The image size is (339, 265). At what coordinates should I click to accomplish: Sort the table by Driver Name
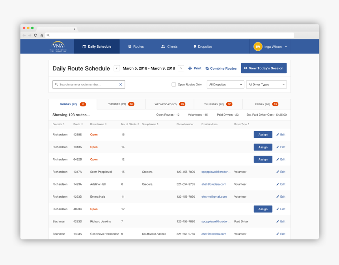pyautogui.click(x=98, y=124)
